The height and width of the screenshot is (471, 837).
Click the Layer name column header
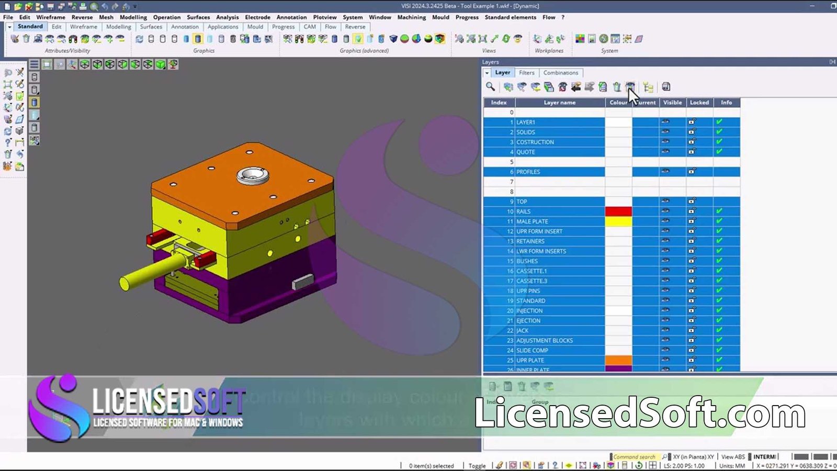pyautogui.click(x=560, y=103)
